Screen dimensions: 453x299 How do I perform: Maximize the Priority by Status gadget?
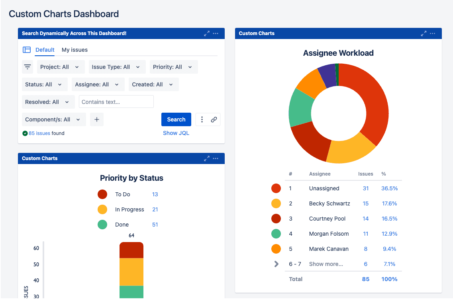coord(206,158)
